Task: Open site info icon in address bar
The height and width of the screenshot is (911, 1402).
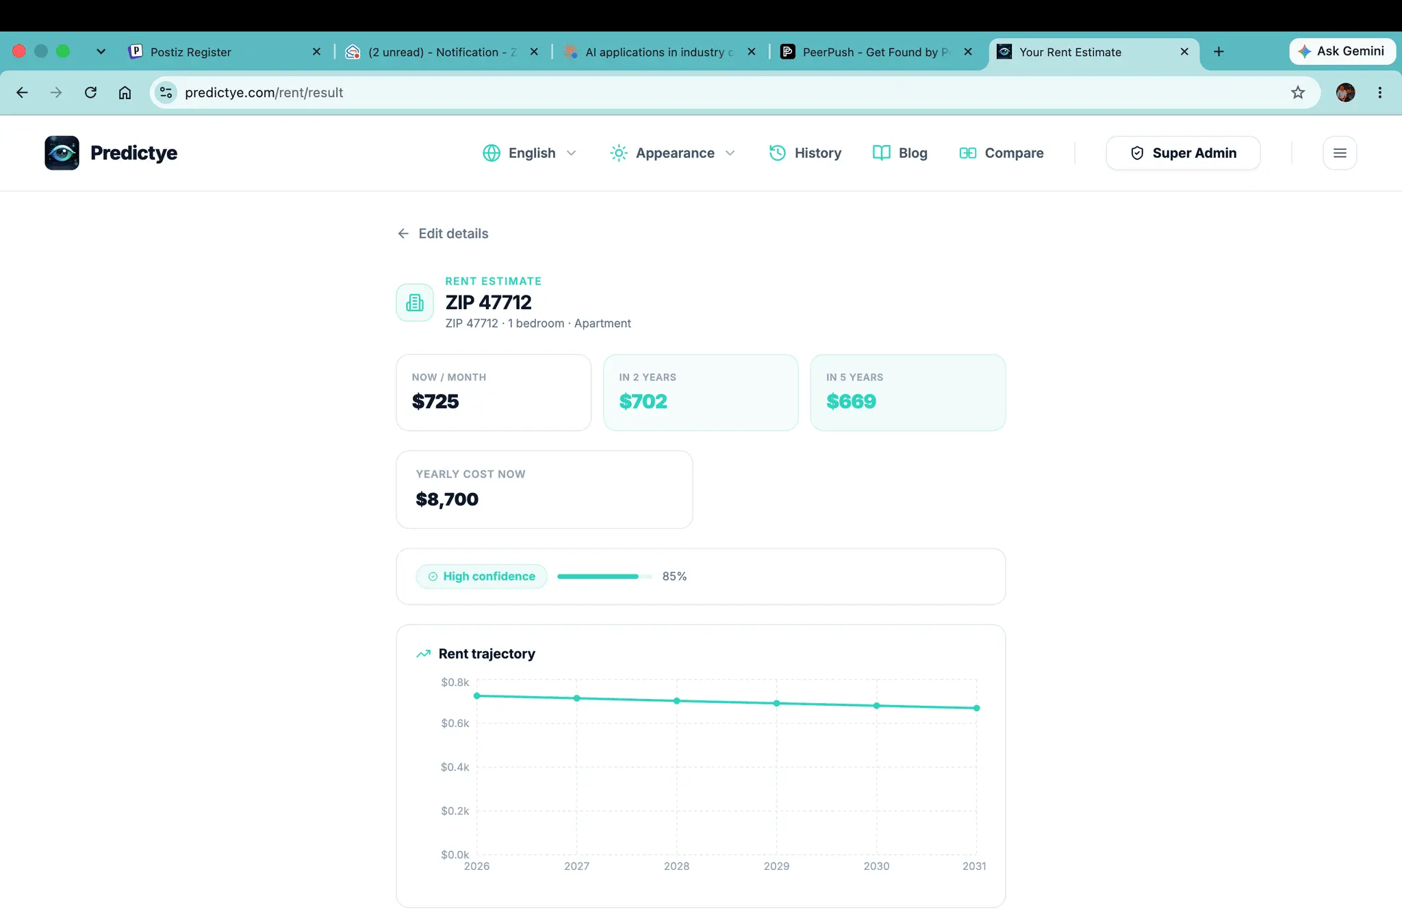Action: point(166,92)
